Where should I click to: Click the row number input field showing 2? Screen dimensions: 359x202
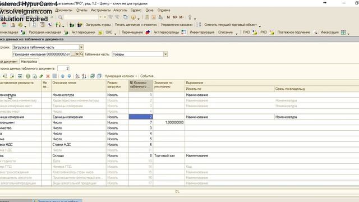click(63, 68)
